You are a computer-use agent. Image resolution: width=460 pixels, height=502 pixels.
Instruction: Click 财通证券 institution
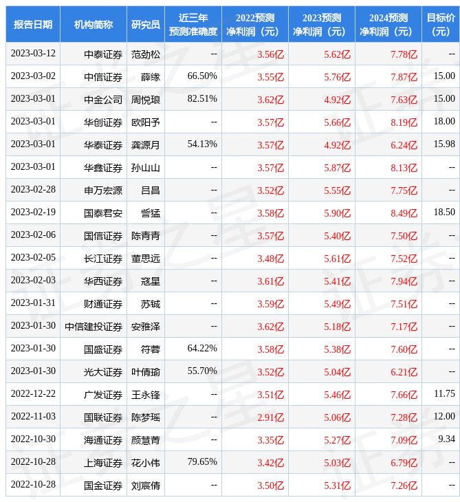click(103, 305)
